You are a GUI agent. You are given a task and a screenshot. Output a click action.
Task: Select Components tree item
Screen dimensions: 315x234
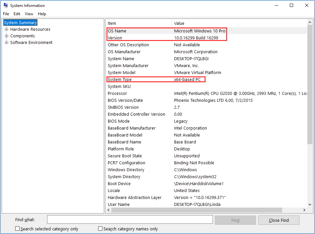(23, 36)
